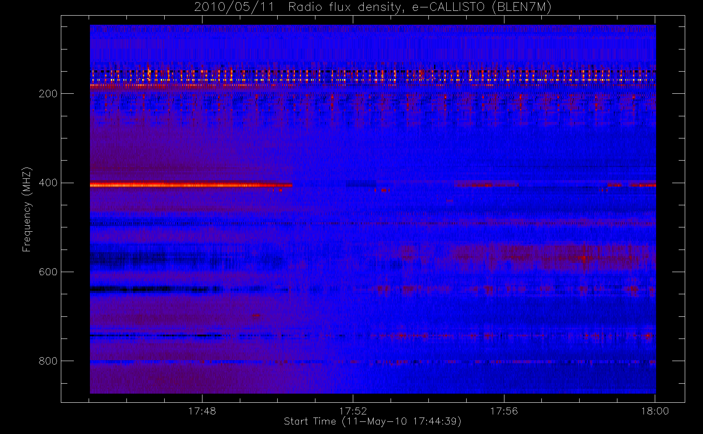Click the 17:56 time tick label

[504, 411]
